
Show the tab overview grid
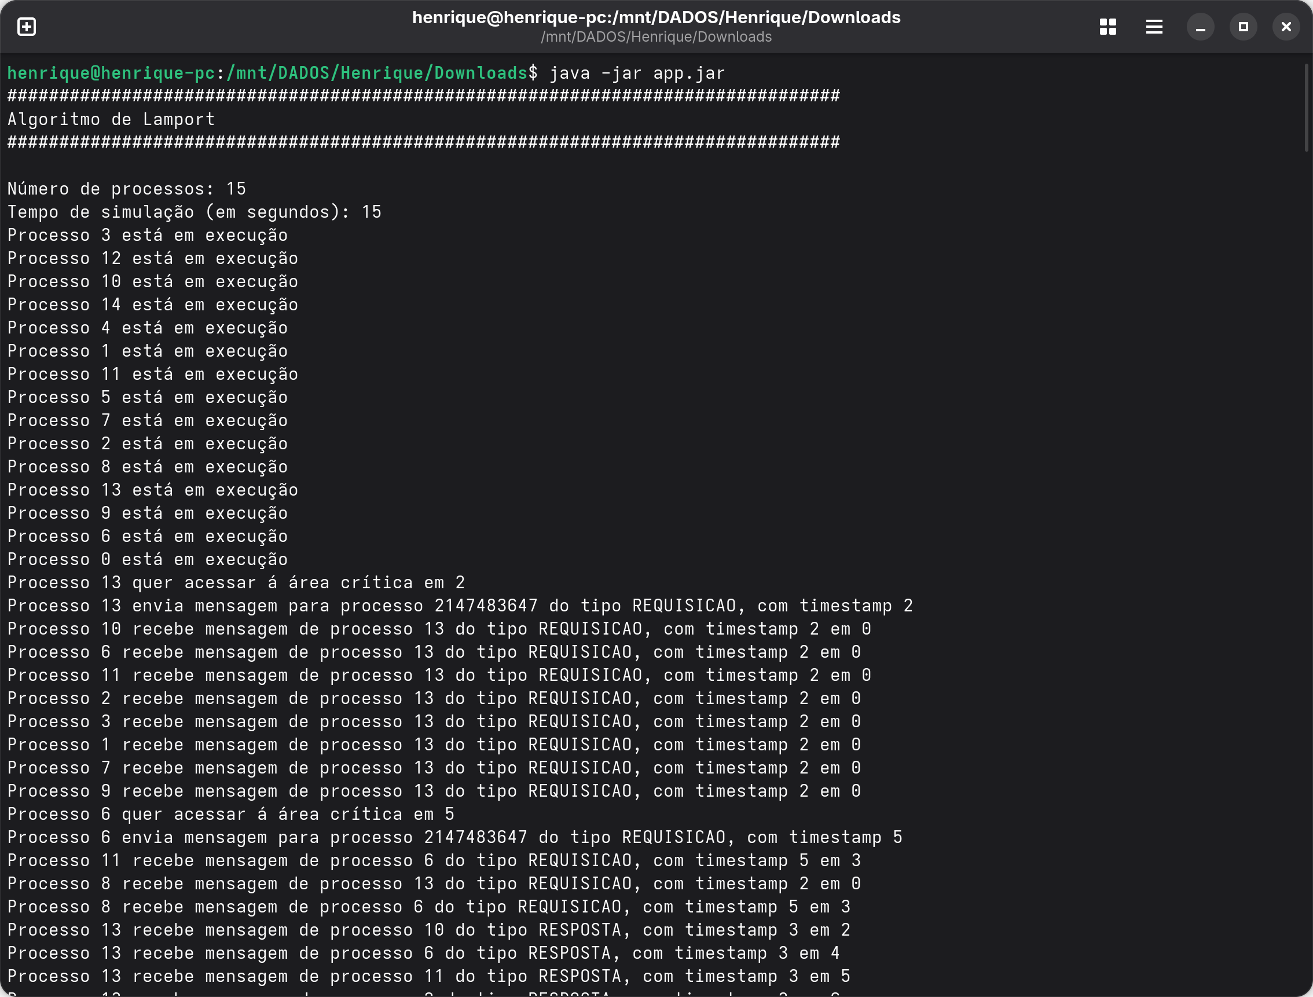(x=1107, y=27)
